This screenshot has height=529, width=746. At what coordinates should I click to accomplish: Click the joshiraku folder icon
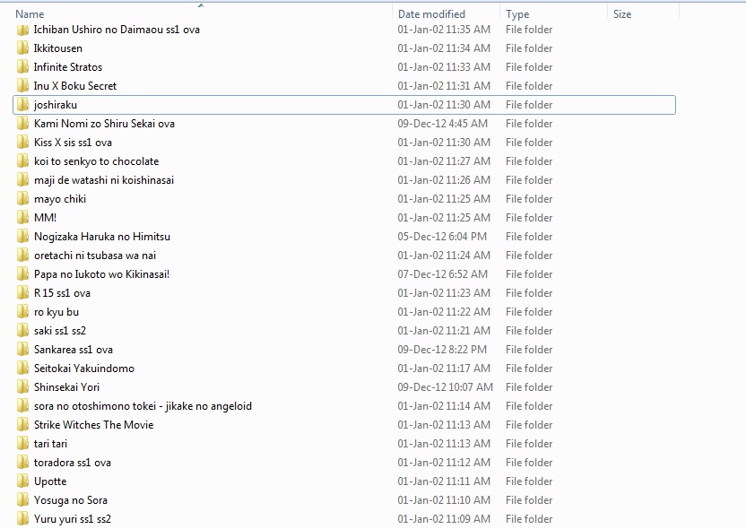[x=22, y=105]
